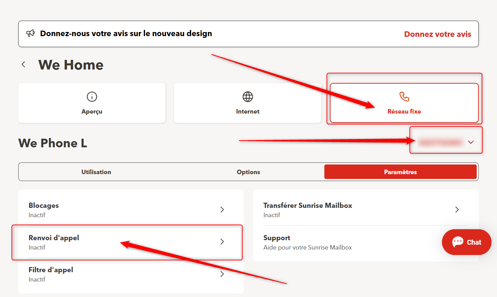
Task: Select the Paramètres tab
Action: (x=400, y=172)
